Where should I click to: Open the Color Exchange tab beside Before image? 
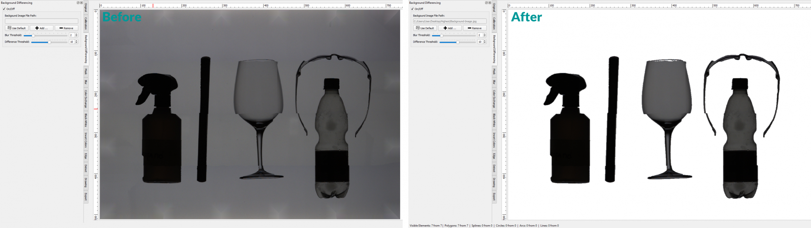pos(86,99)
